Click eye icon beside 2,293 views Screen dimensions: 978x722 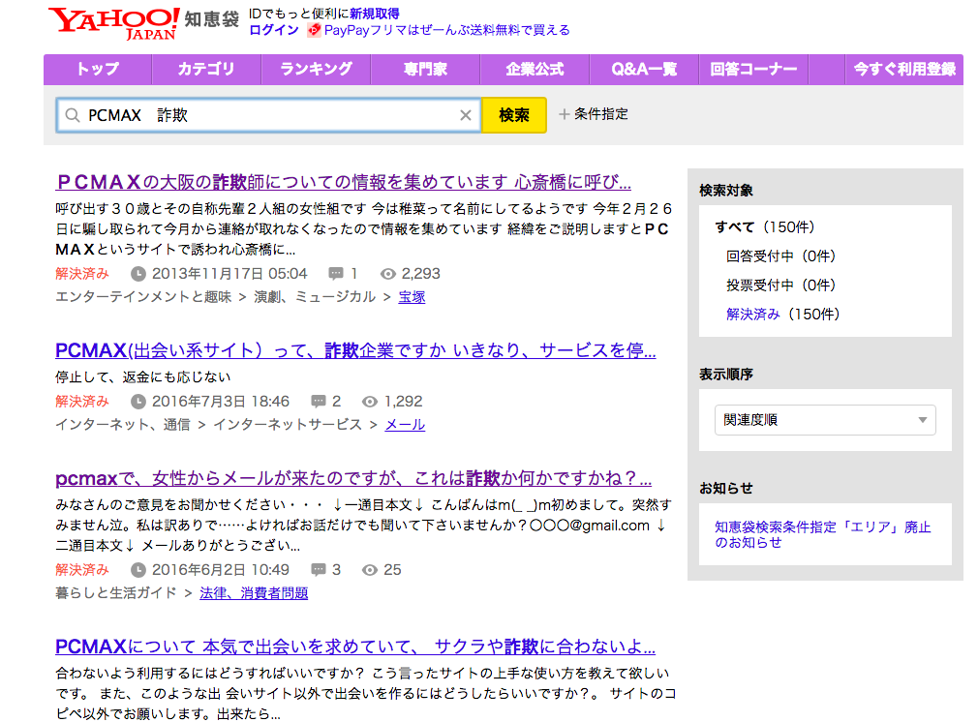click(x=388, y=274)
